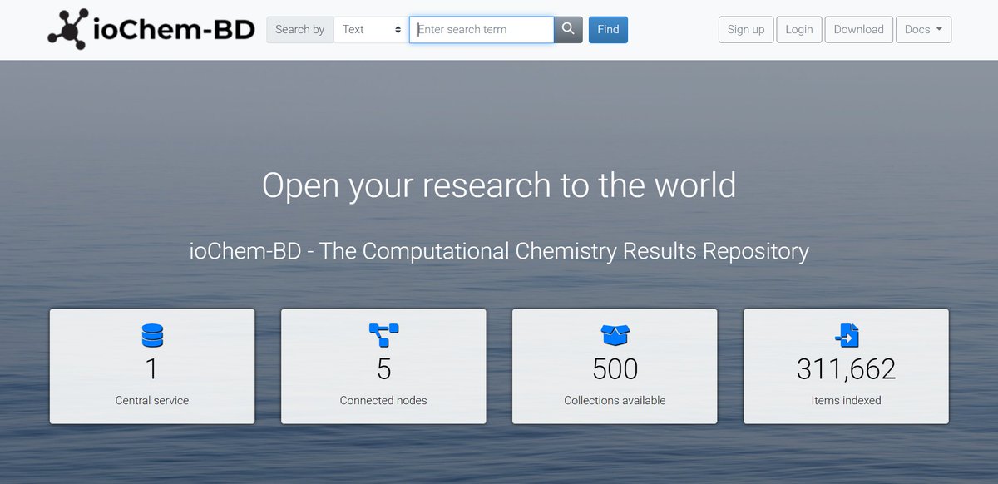The image size is (998, 484).
Task: Click the magnifying glass search icon
Action: pyautogui.click(x=568, y=29)
